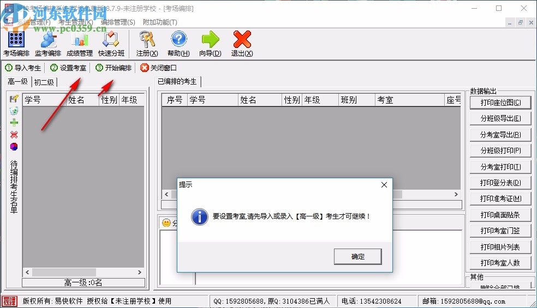This screenshot has height=308, width=537.
Task: Click the red X delete-student icon
Action: (14, 135)
